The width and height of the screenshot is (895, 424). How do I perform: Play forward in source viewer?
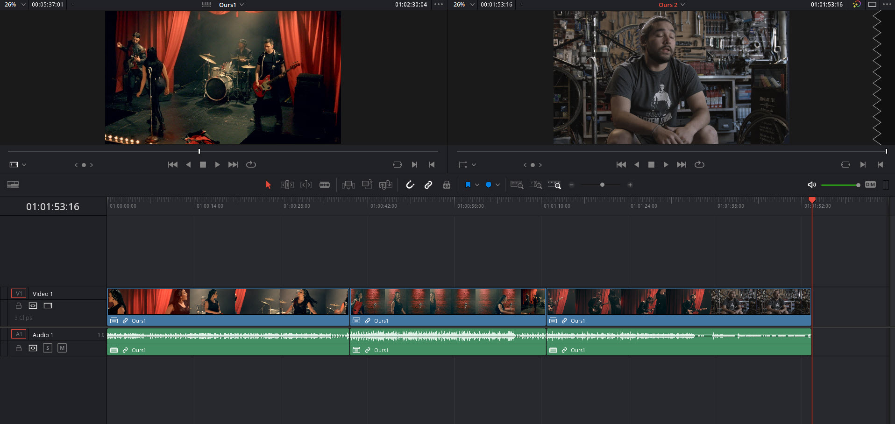(x=217, y=164)
